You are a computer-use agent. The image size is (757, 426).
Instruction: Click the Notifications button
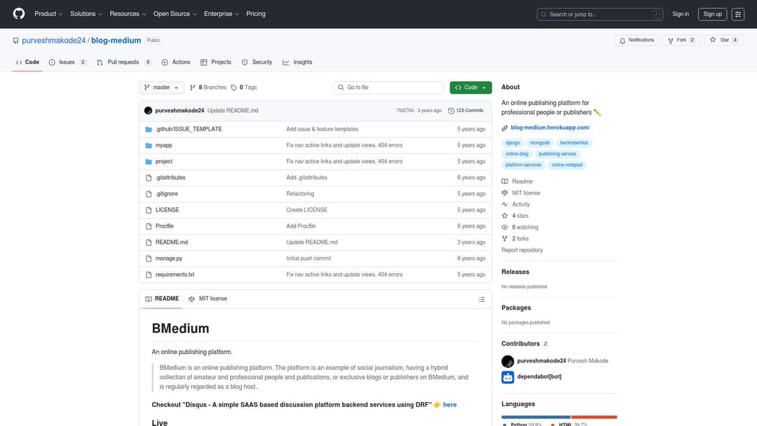coord(636,41)
